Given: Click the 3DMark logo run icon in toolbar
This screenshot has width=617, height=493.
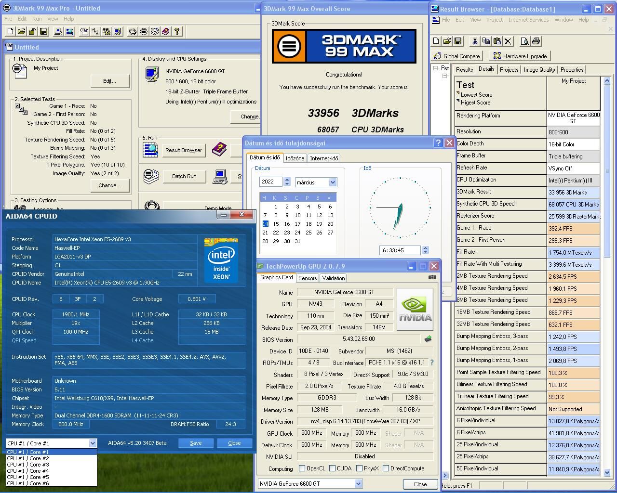Looking at the screenshot, I should click(144, 31).
